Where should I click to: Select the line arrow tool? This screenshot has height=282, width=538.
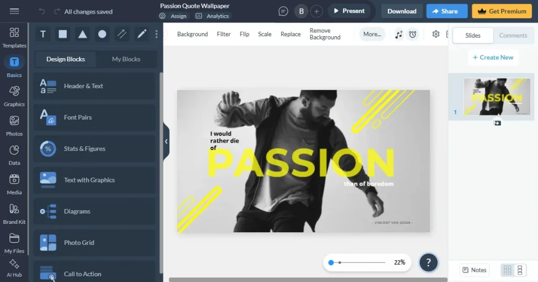[122, 34]
